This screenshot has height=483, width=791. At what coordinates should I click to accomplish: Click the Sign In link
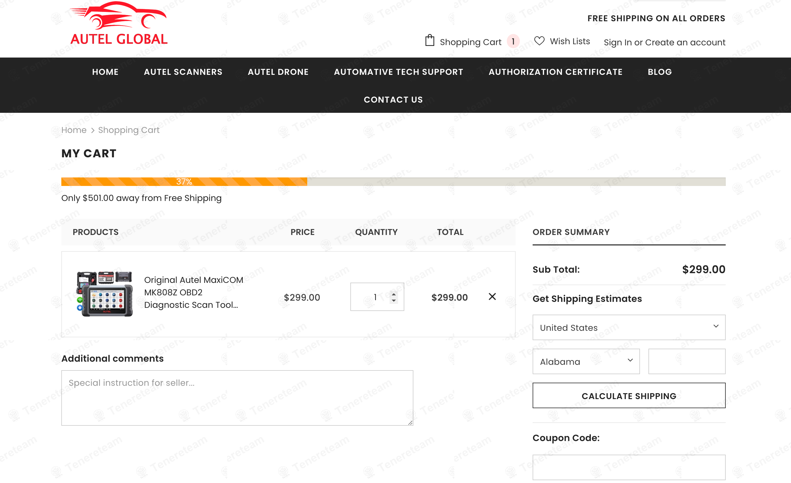click(617, 42)
